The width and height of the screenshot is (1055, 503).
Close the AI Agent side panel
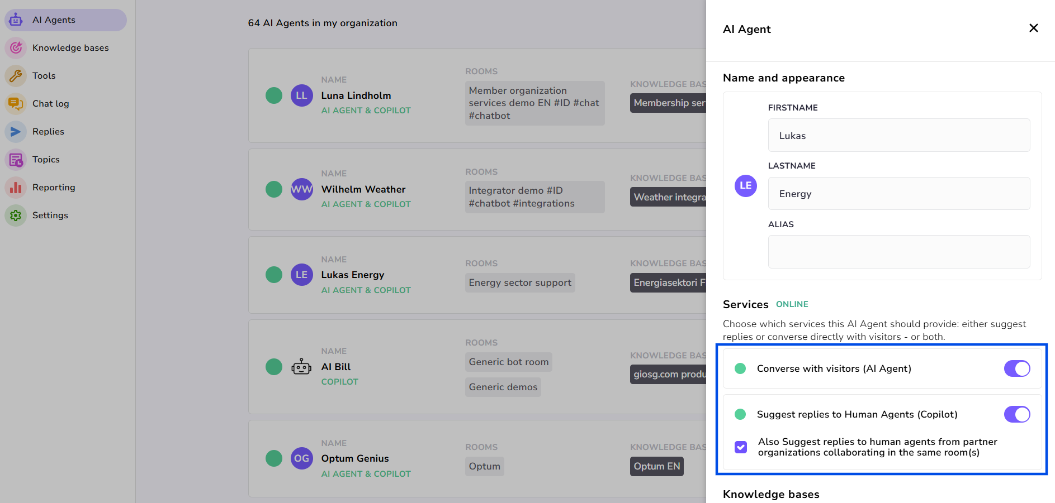1033,28
